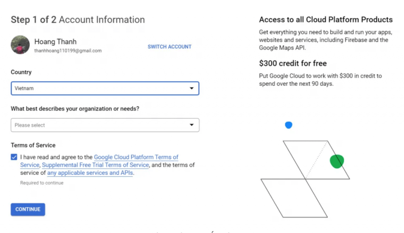Image resolution: width=404 pixels, height=233 pixels.
Task: Select the Vietnam text inside the Country field
Action: 24,88
